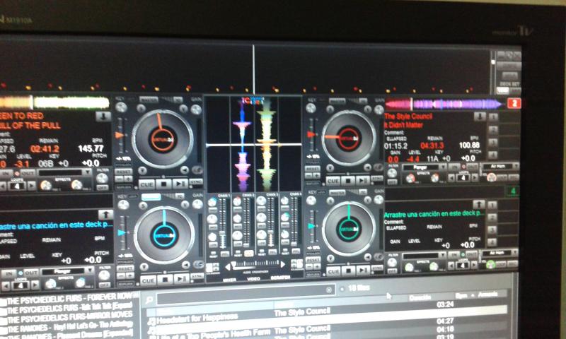Click the green deck 4 jog wheel
The width and height of the screenshot is (566, 339).
point(349,227)
